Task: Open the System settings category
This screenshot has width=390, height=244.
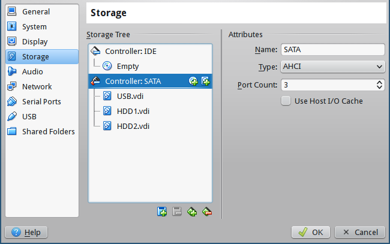Action: (x=42, y=26)
